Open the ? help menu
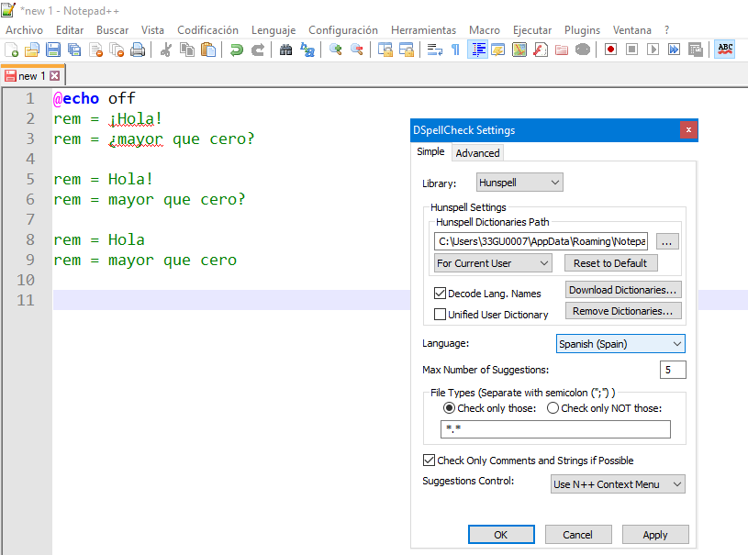Image resolution: width=748 pixels, height=555 pixels. [x=666, y=30]
